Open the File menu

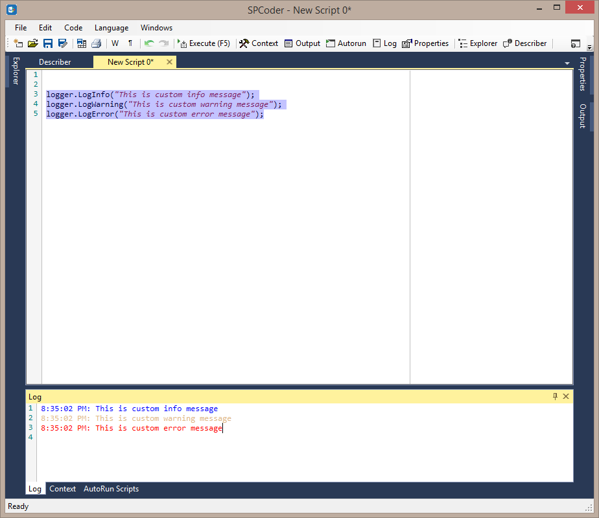tap(21, 28)
